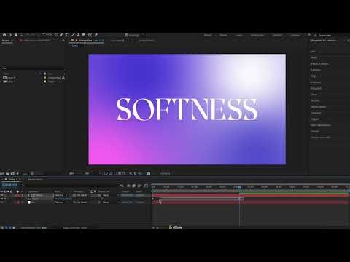Select Comp 1 item in Project panel
The width and height of the screenshot is (350, 262).
point(9,78)
